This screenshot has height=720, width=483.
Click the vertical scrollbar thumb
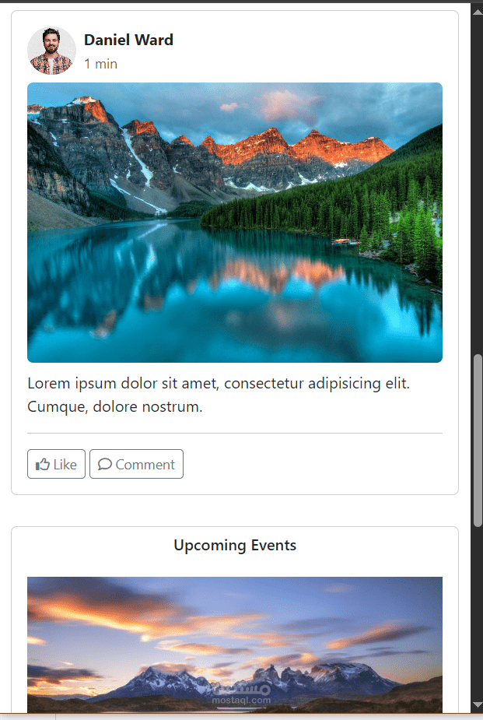[478, 441]
